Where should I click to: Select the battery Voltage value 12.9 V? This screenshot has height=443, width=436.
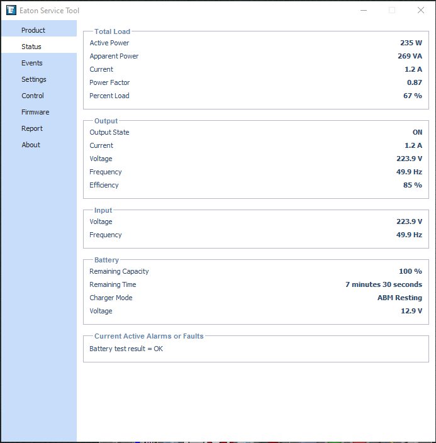(411, 311)
